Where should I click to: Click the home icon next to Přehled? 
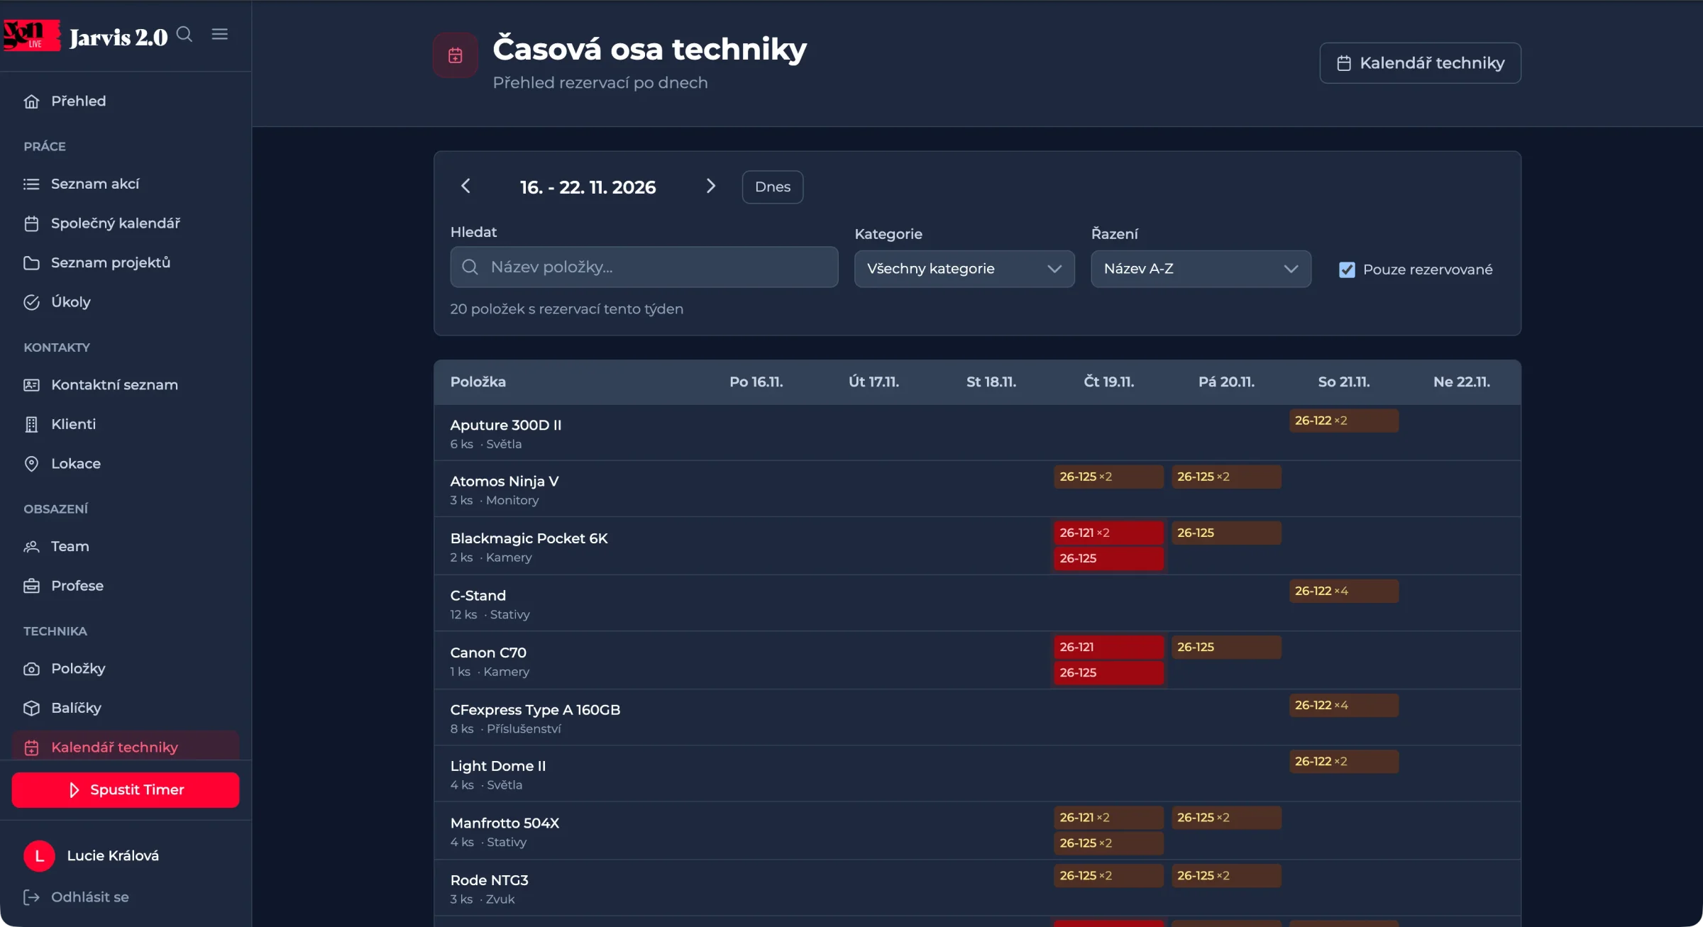coord(31,101)
